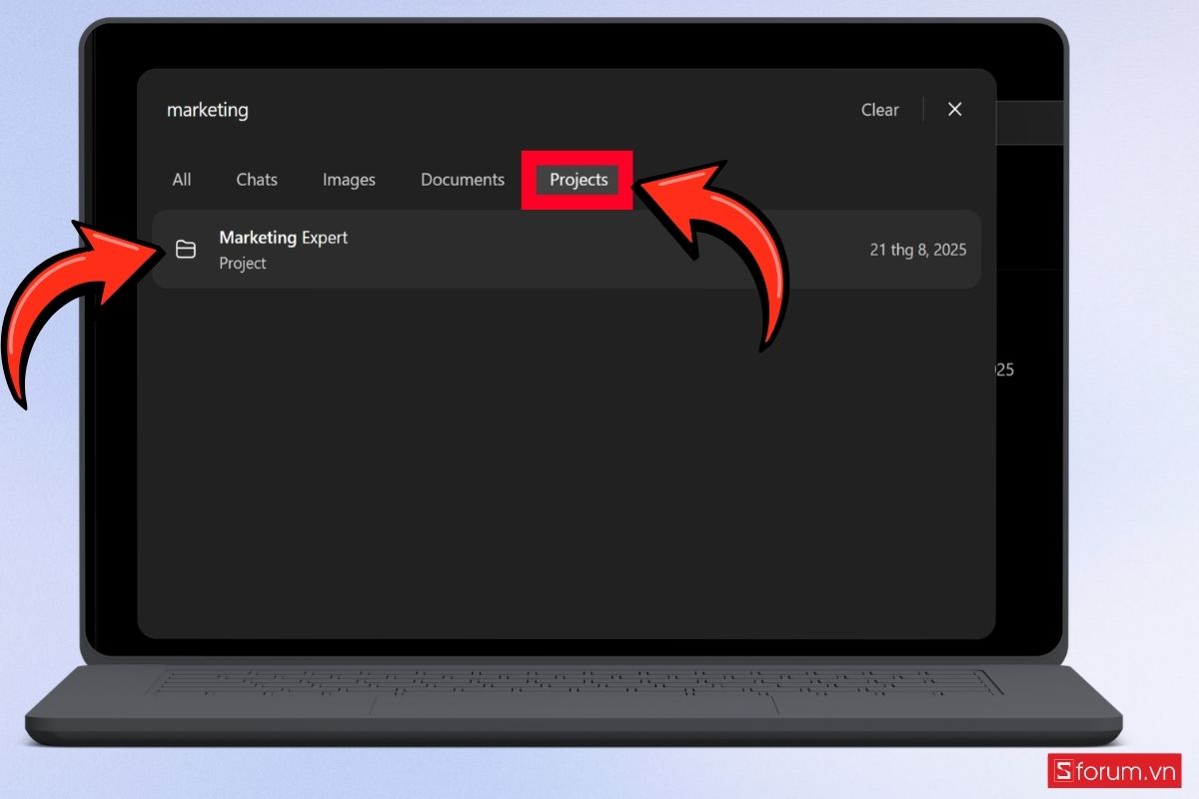Click the folder icon beside Marketing Expert
Screen dimensions: 1199x799
pyautogui.click(x=186, y=250)
